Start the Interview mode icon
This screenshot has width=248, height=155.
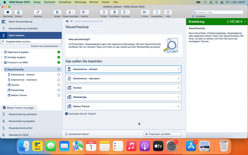38,12
